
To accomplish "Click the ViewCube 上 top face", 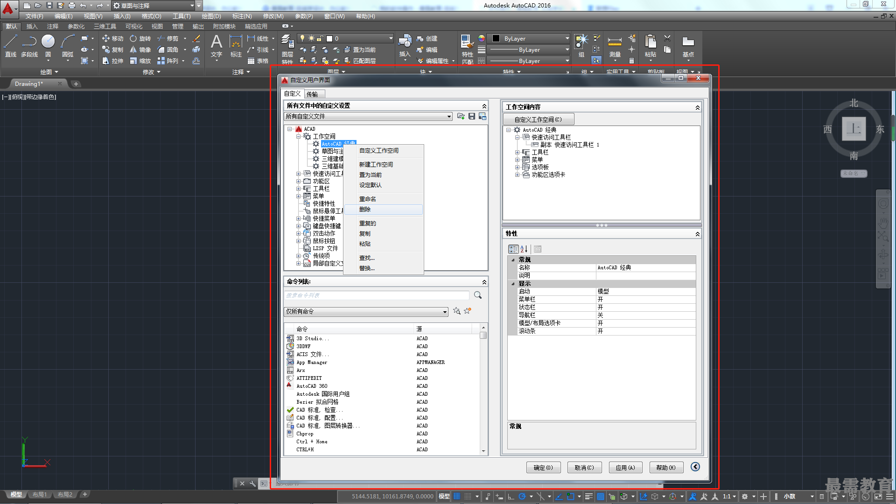I will [x=854, y=128].
